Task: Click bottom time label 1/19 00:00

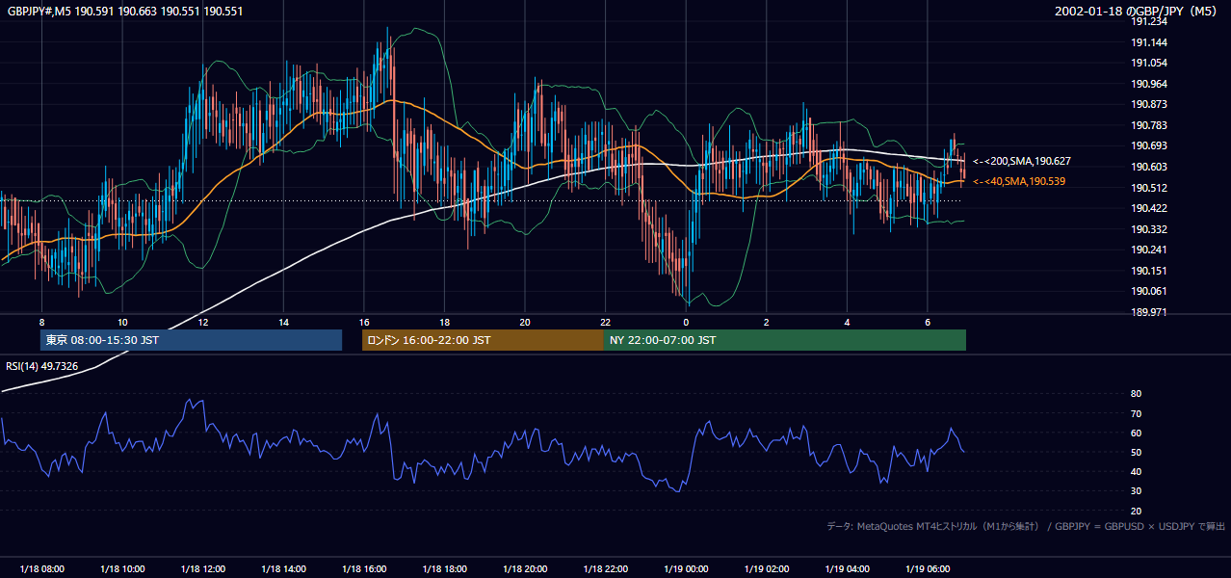Action: [686, 569]
